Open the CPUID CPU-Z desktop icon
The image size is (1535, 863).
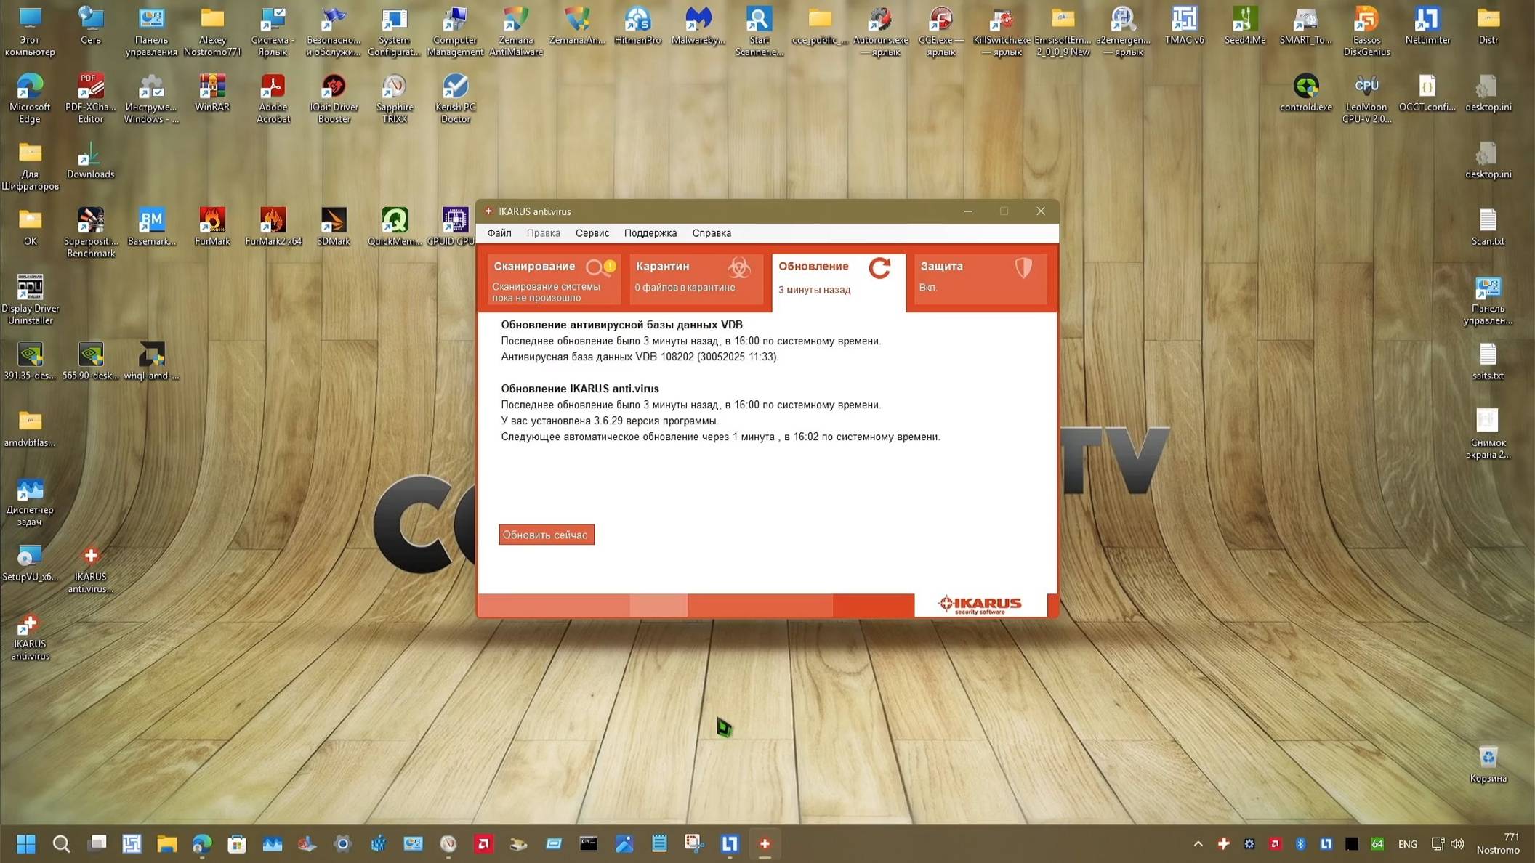454,220
